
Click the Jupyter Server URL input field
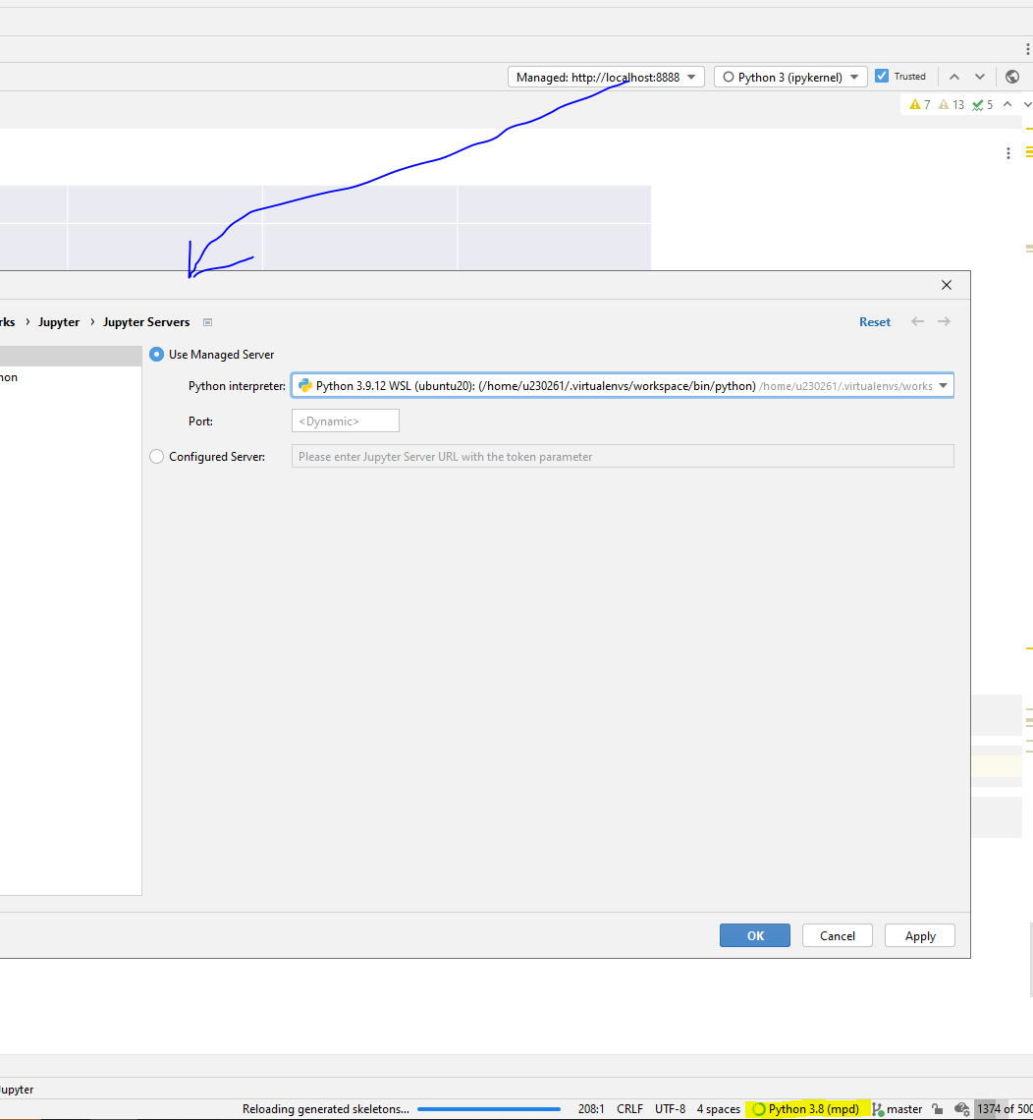coord(623,457)
